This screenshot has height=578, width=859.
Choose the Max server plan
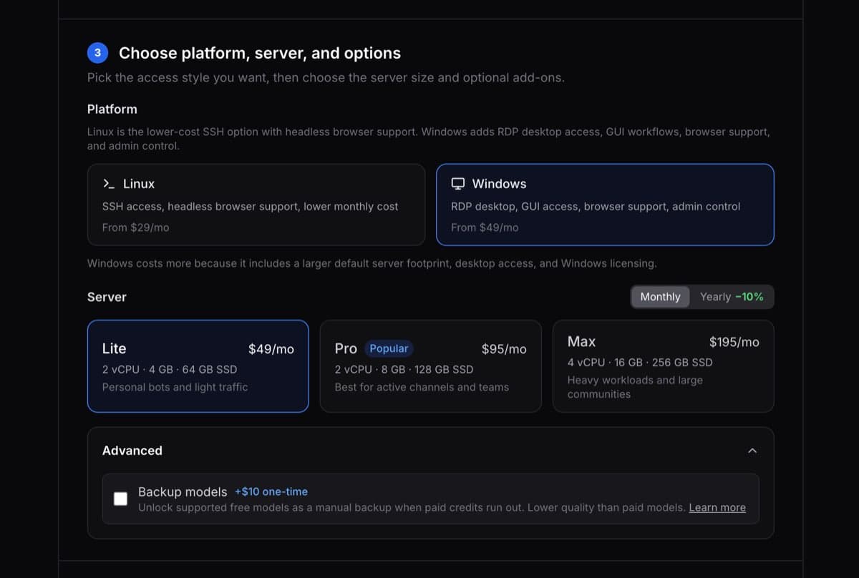663,366
